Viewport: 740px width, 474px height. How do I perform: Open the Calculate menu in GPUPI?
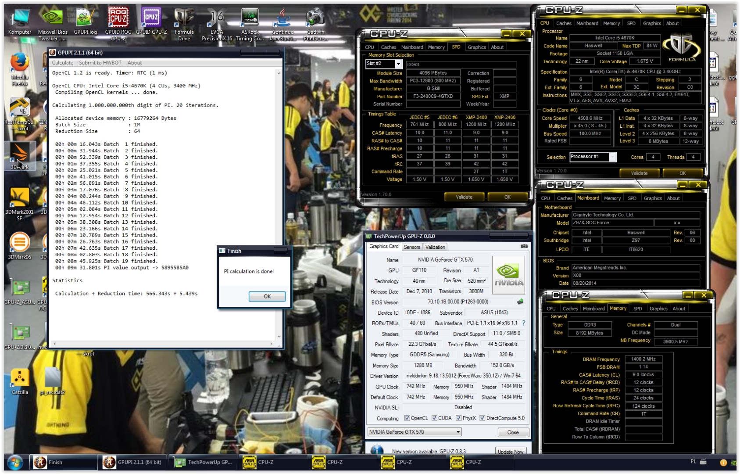(63, 63)
